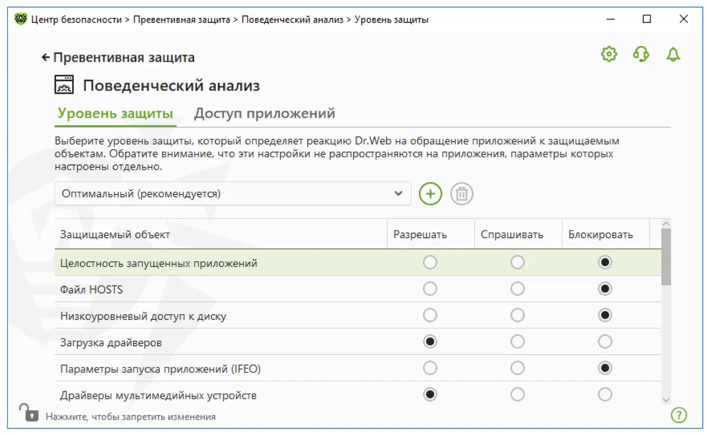Open settings via the gear icon
This screenshot has width=709, height=435.
[609, 54]
